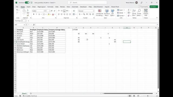This screenshot has height=97, width=173.
Task: Click the horizontal scrollbar
Action: click(128, 93)
